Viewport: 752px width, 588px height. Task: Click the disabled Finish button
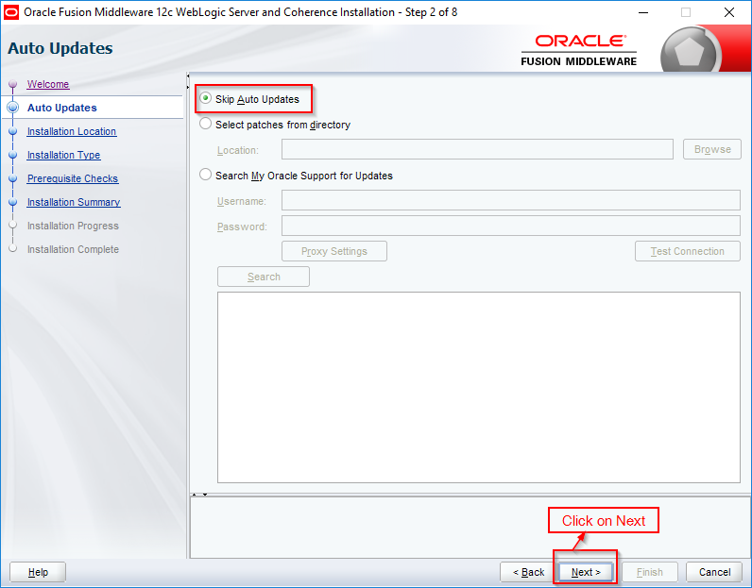pyautogui.click(x=649, y=572)
